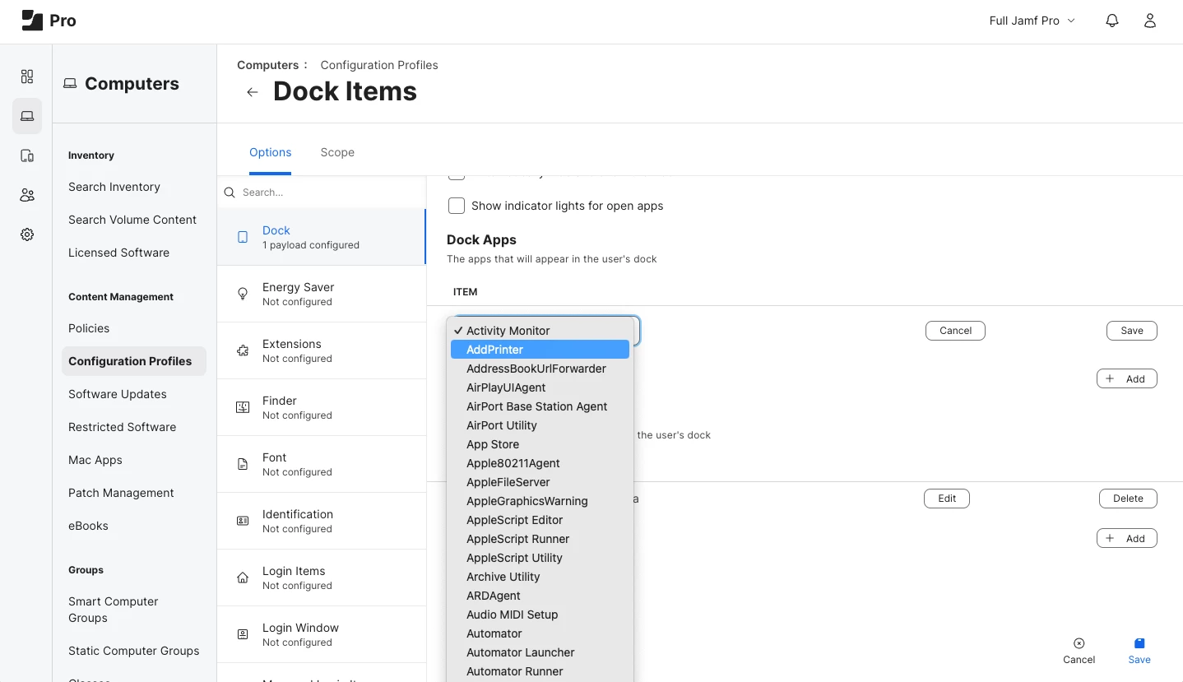Choose AppleScript Editor option
Screen dimensions: 1183x682
[540, 520]
